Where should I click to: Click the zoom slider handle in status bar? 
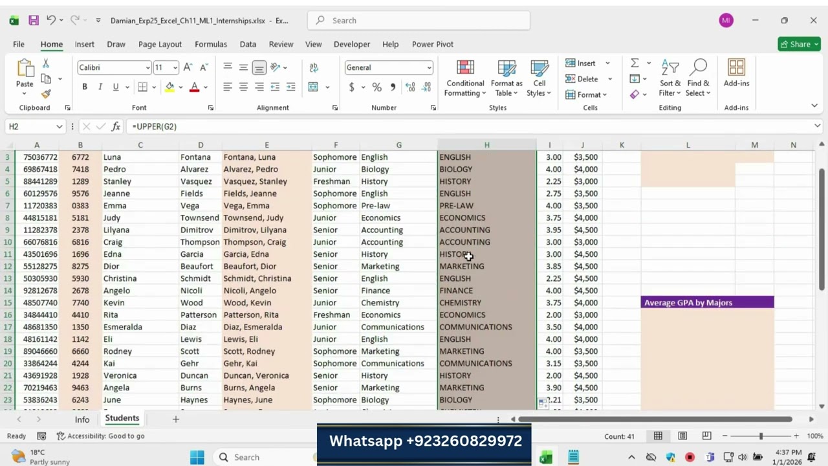(761, 436)
